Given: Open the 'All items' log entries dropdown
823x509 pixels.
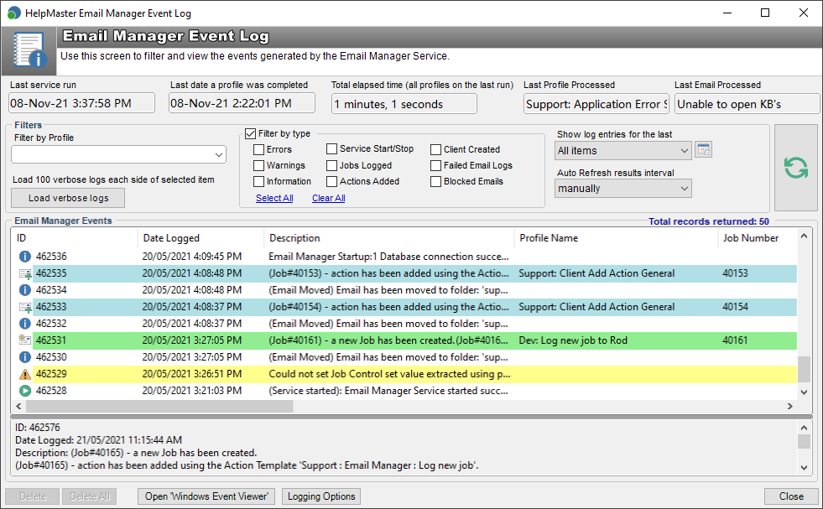Looking at the screenshot, I should (623, 151).
